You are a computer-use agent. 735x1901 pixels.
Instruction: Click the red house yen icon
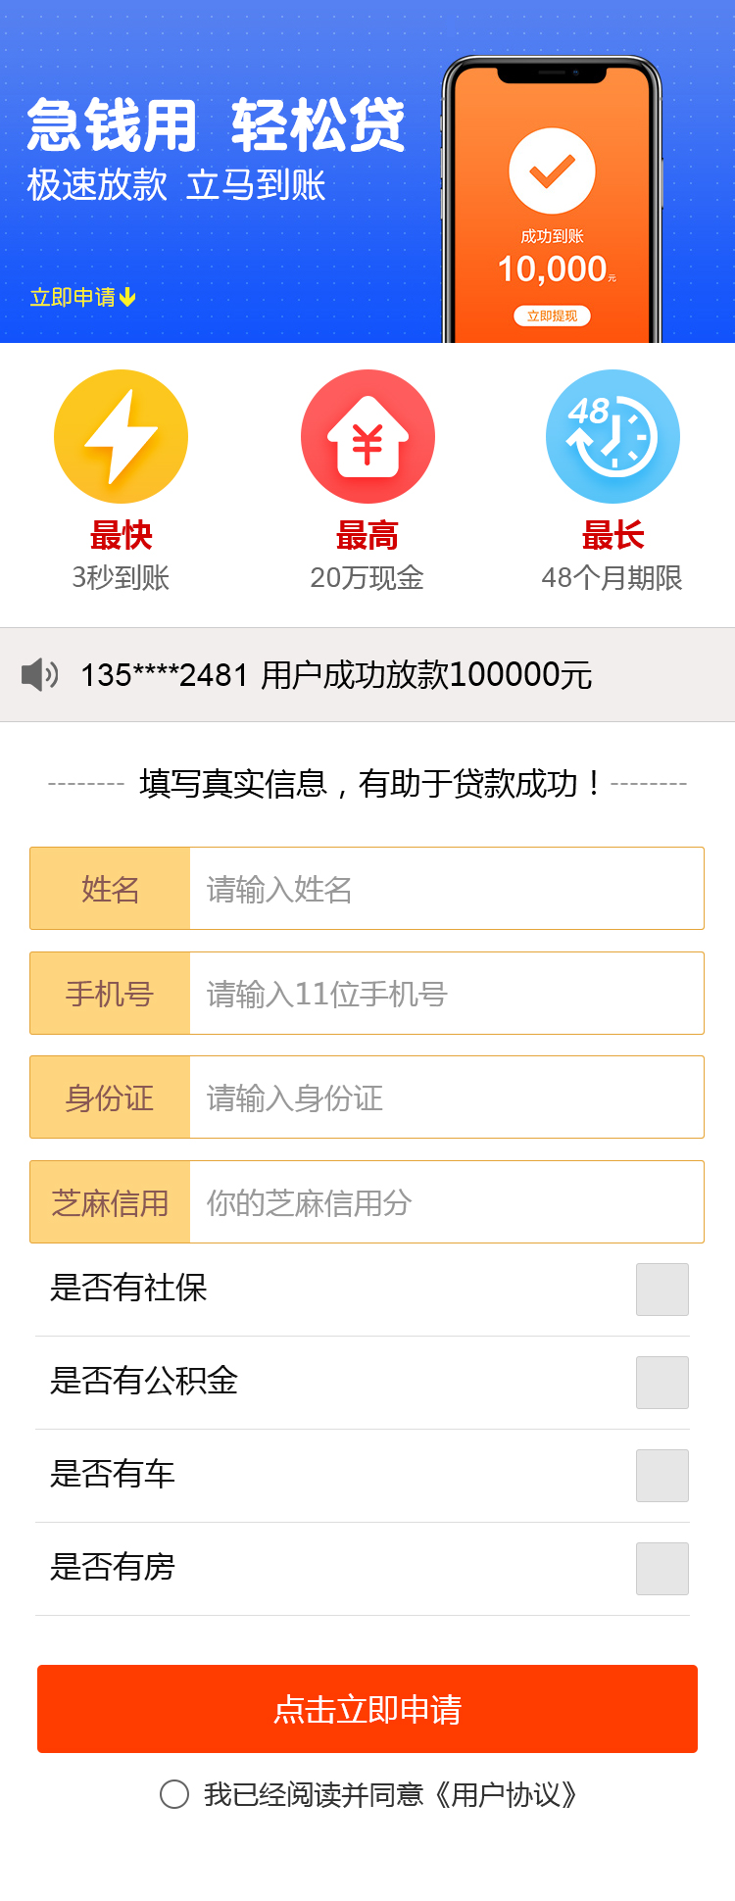[367, 436]
